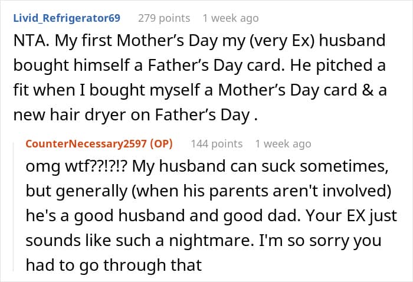Click the (OP) tag beside CounterNecessary2597
Viewport: 413px width, 282px height.
tap(161, 144)
